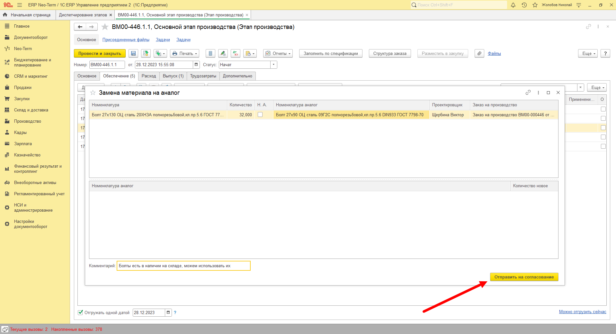The height and width of the screenshot is (334, 616).
Task: Open the Печать dropdown menu
Action: coord(184,53)
